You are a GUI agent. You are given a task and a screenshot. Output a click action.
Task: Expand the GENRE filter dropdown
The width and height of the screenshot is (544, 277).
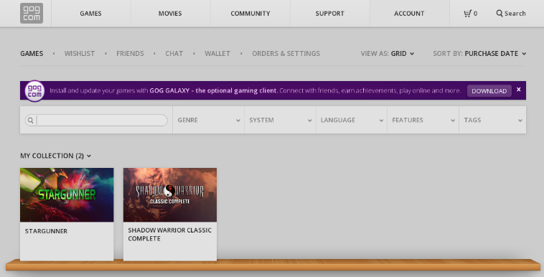click(209, 120)
